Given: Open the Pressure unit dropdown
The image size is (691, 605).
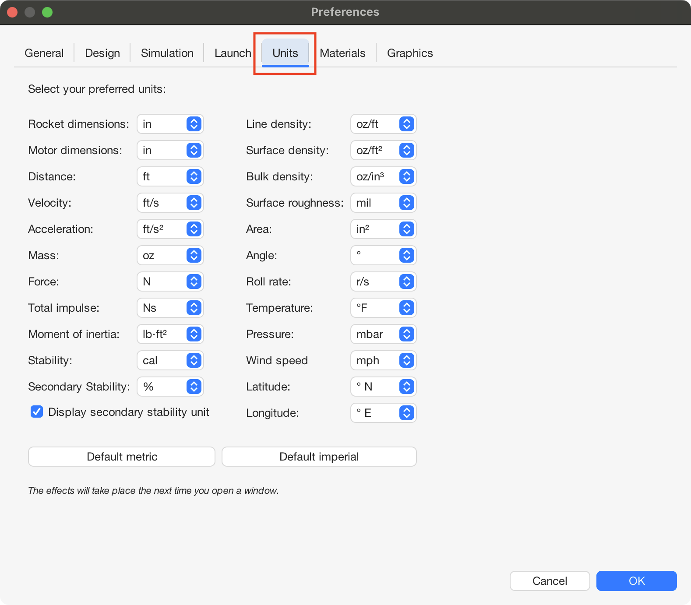Looking at the screenshot, I should point(383,334).
